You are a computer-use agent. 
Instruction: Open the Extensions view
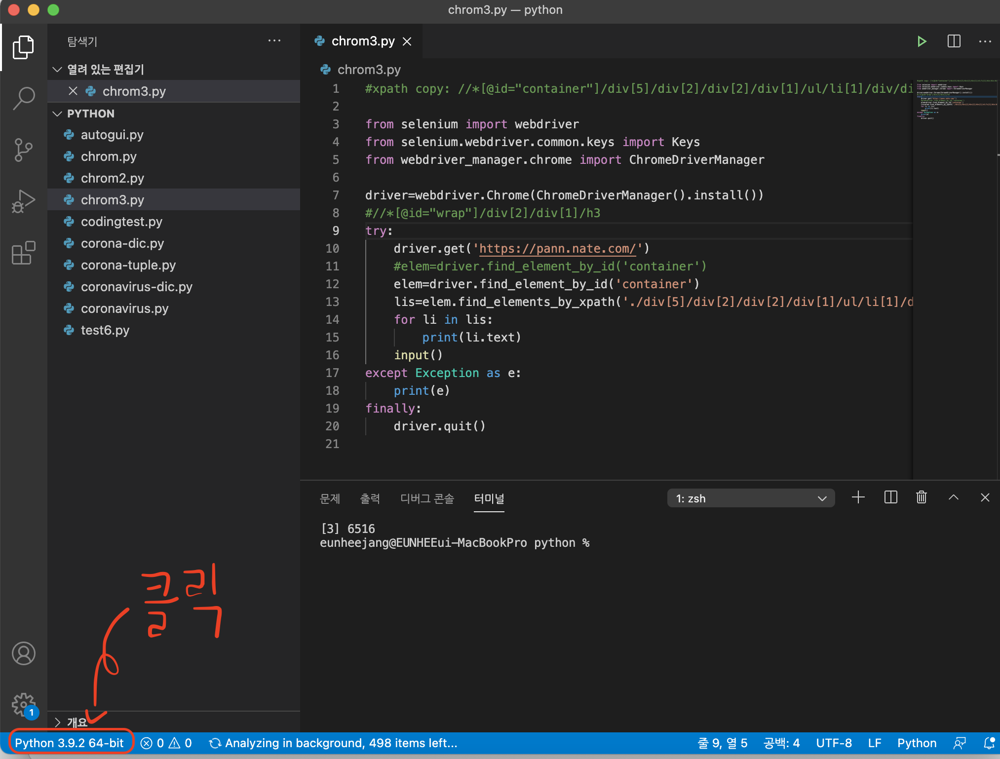pos(23,253)
